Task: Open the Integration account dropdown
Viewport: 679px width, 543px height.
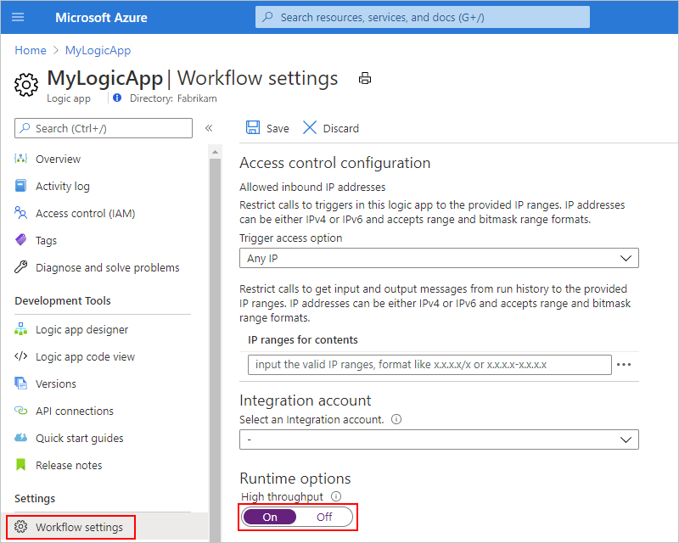Action: 439,439
